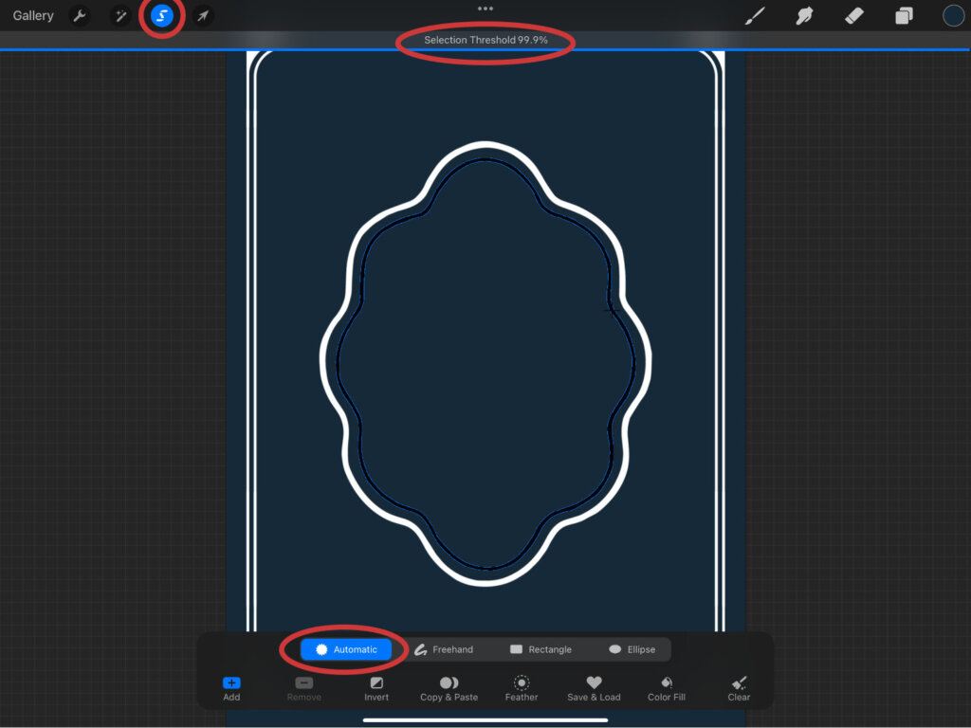
Task: Enable Color Fill for selection
Action: [x=667, y=688]
